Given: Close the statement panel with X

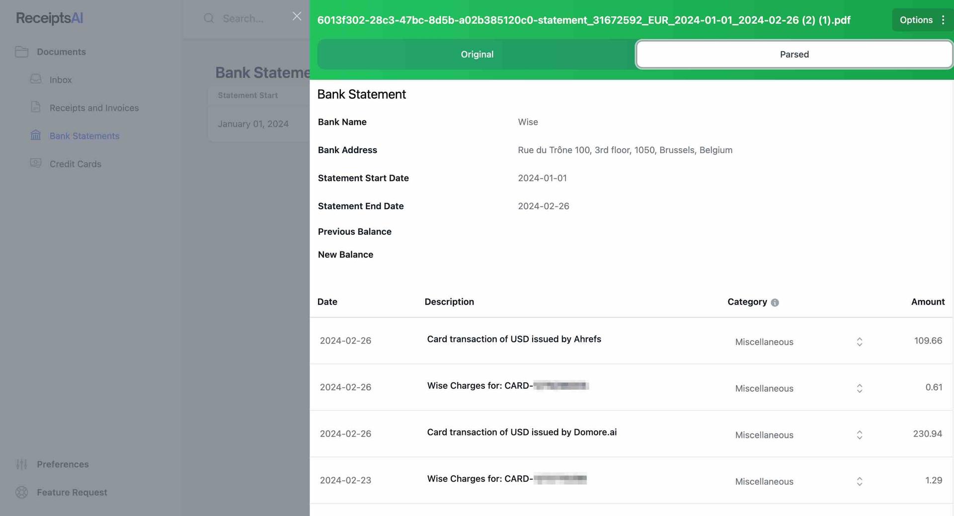Looking at the screenshot, I should 297,16.
